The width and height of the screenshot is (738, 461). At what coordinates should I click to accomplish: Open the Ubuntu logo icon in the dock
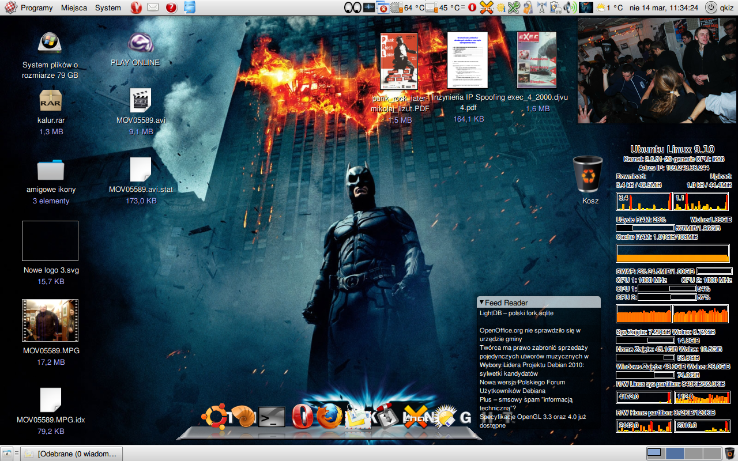(x=214, y=415)
